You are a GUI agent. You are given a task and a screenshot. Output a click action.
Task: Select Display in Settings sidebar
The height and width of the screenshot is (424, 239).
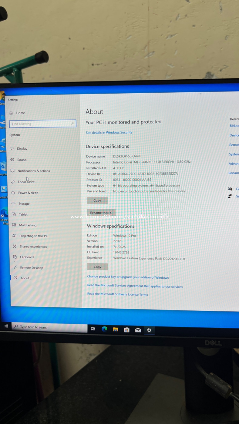pos(22,149)
